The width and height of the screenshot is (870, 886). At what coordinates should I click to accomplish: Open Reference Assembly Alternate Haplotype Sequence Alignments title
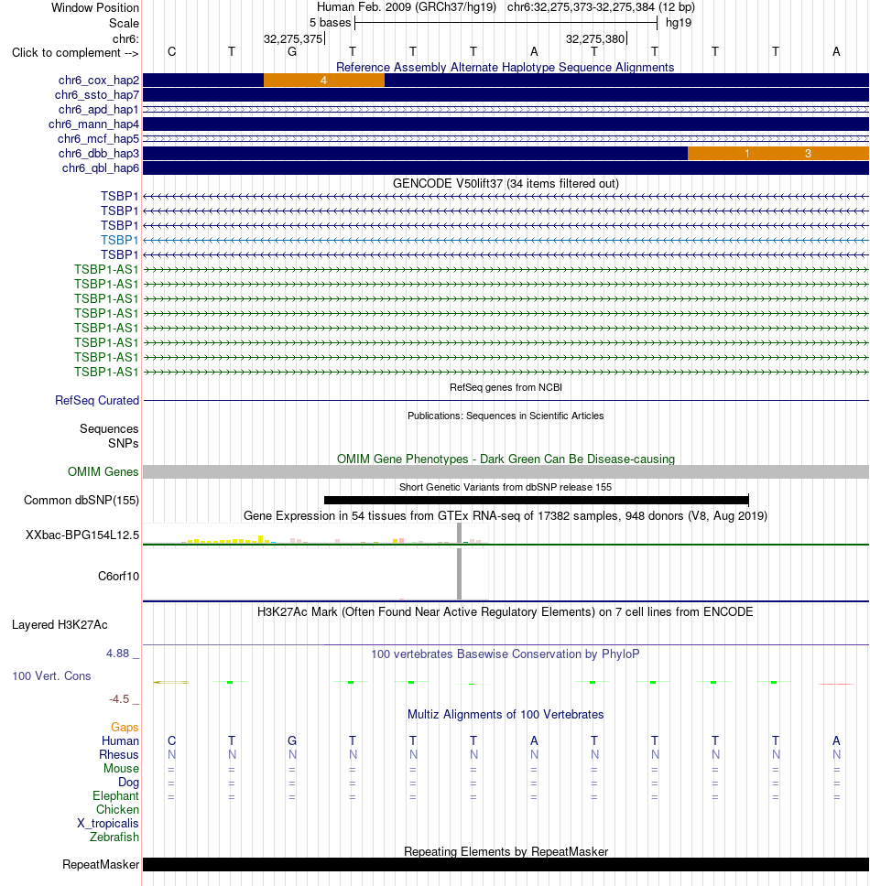(506, 67)
